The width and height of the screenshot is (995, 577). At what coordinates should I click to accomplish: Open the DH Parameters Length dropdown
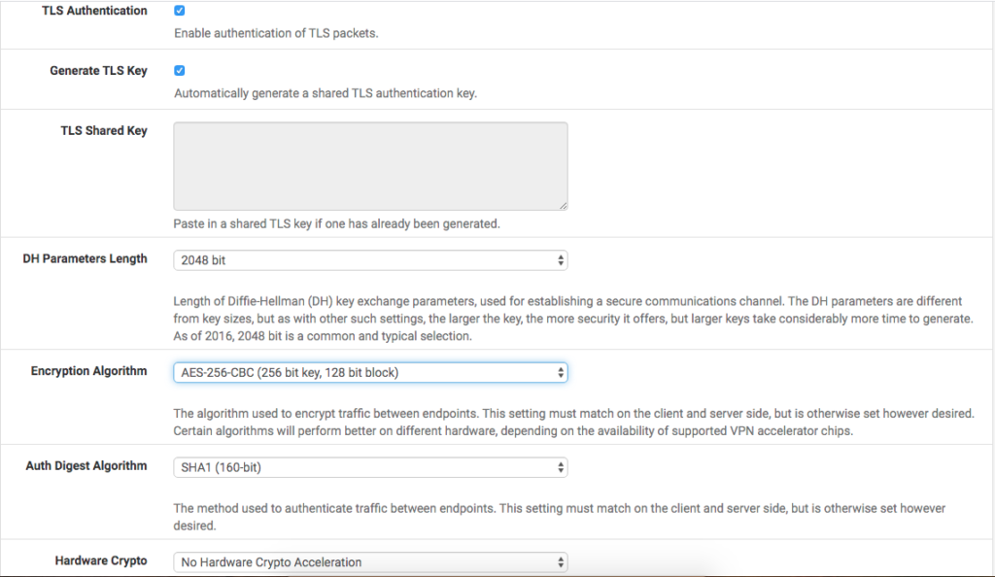tap(370, 260)
